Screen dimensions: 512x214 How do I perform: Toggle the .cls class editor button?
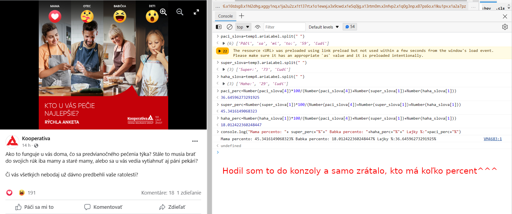[x=500, y=8]
